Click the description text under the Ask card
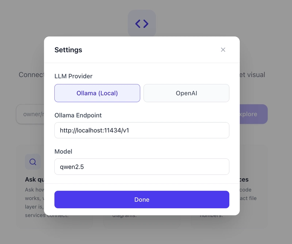Viewport: 292px width, 244px height. 34,198
